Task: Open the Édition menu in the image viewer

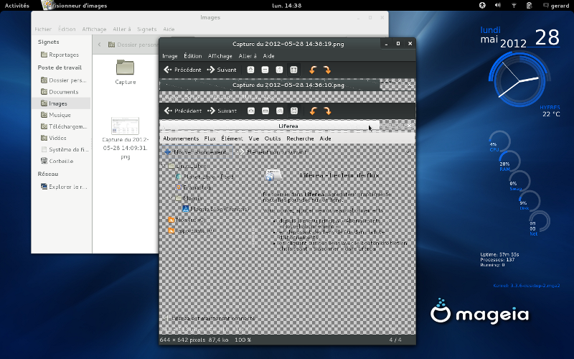Action: pos(192,55)
